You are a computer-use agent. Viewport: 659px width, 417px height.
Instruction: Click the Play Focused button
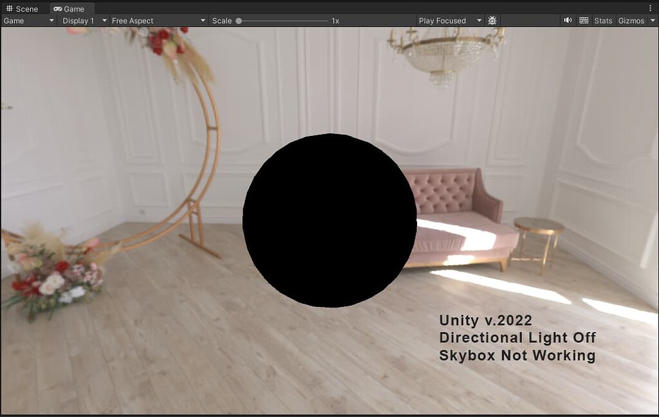coord(441,20)
